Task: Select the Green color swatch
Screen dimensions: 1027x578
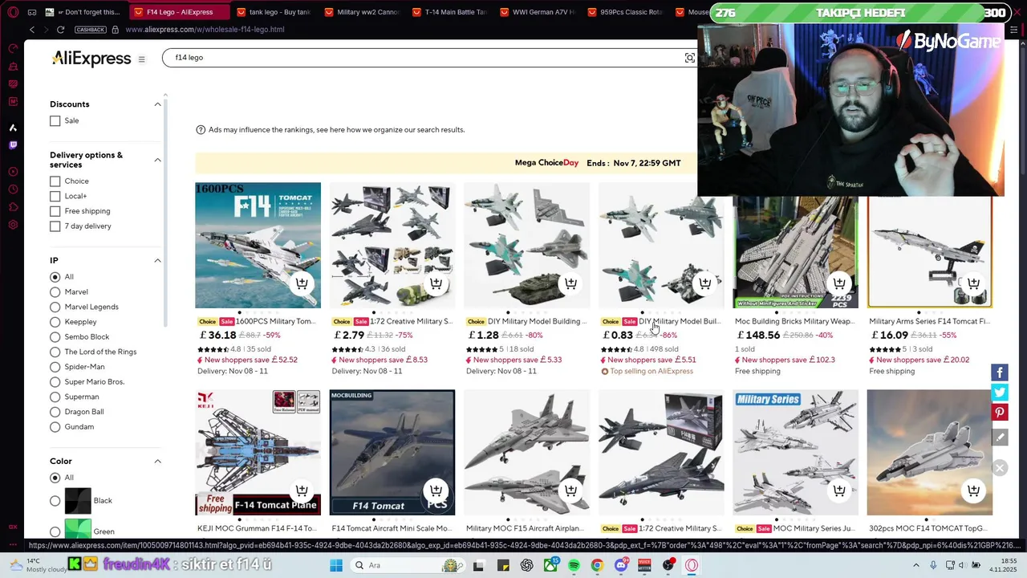Action: coord(78,529)
